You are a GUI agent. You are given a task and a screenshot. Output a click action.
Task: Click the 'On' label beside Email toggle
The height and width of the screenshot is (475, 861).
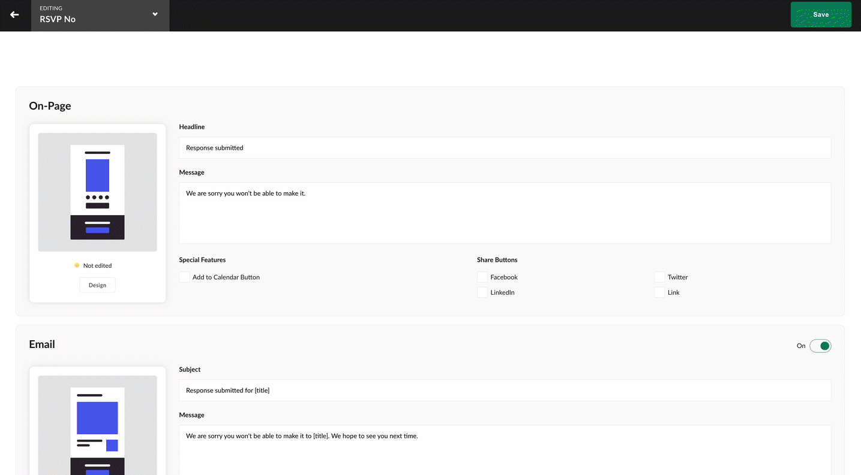[x=801, y=346]
